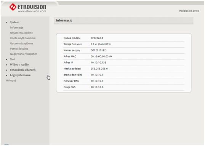Expand the Wideo / Audio arrow

[x=6, y=65]
